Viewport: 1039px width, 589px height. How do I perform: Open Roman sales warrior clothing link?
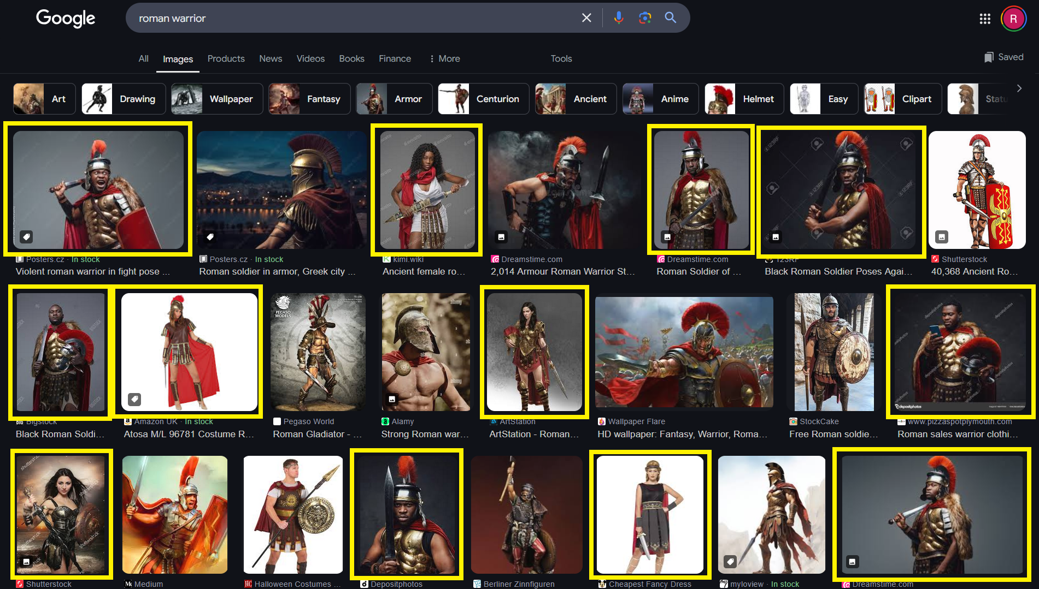click(958, 434)
